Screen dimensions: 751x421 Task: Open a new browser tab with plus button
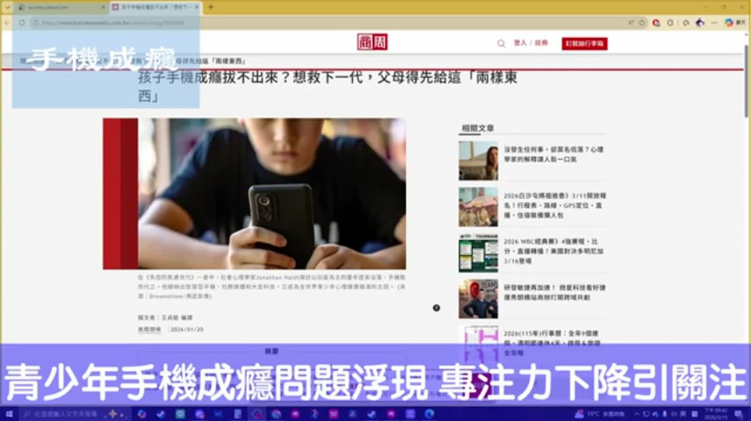[210, 7]
